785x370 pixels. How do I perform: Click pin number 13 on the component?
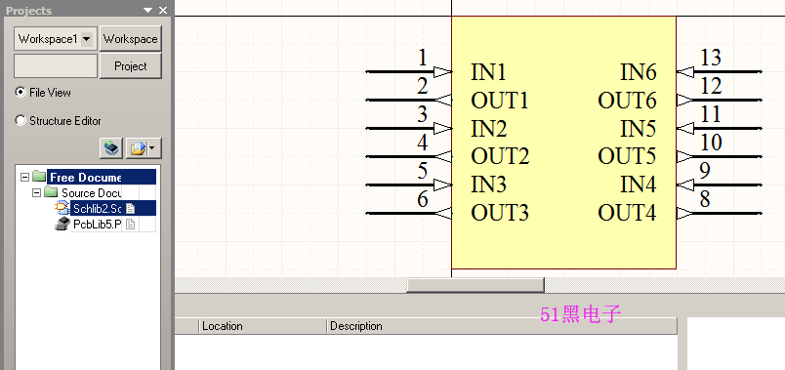pyautogui.click(x=711, y=58)
